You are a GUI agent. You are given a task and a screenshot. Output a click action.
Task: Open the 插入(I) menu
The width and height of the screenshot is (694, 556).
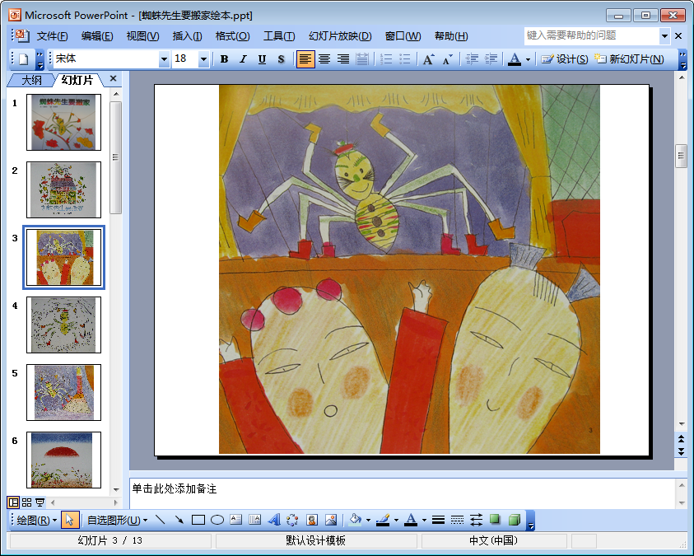(187, 36)
